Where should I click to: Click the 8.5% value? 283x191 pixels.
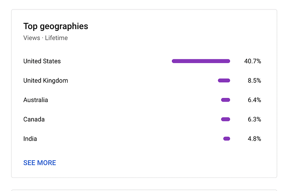[254, 81]
